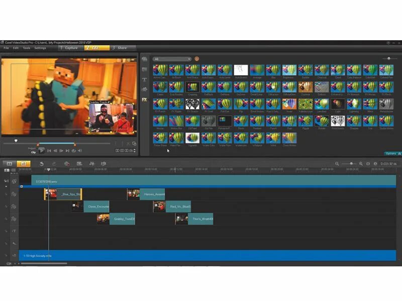Toggle show all visible tracks button
The height and width of the screenshot is (301, 402).
point(7,170)
